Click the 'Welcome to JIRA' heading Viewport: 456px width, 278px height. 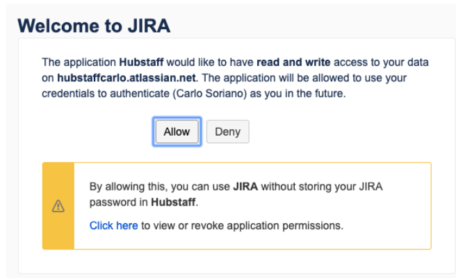(x=94, y=26)
